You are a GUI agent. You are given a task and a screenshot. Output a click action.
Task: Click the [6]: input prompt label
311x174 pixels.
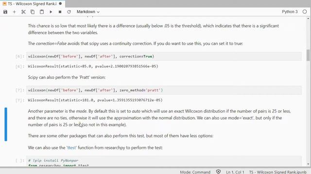(x=20, y=57)
